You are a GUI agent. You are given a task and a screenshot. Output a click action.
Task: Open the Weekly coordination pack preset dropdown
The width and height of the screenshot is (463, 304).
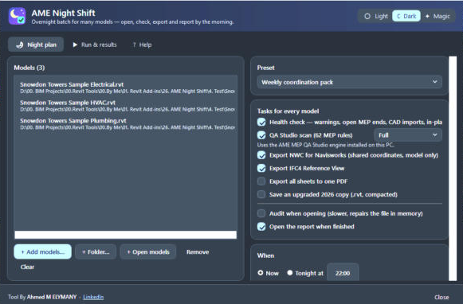[x=350, y=82]
